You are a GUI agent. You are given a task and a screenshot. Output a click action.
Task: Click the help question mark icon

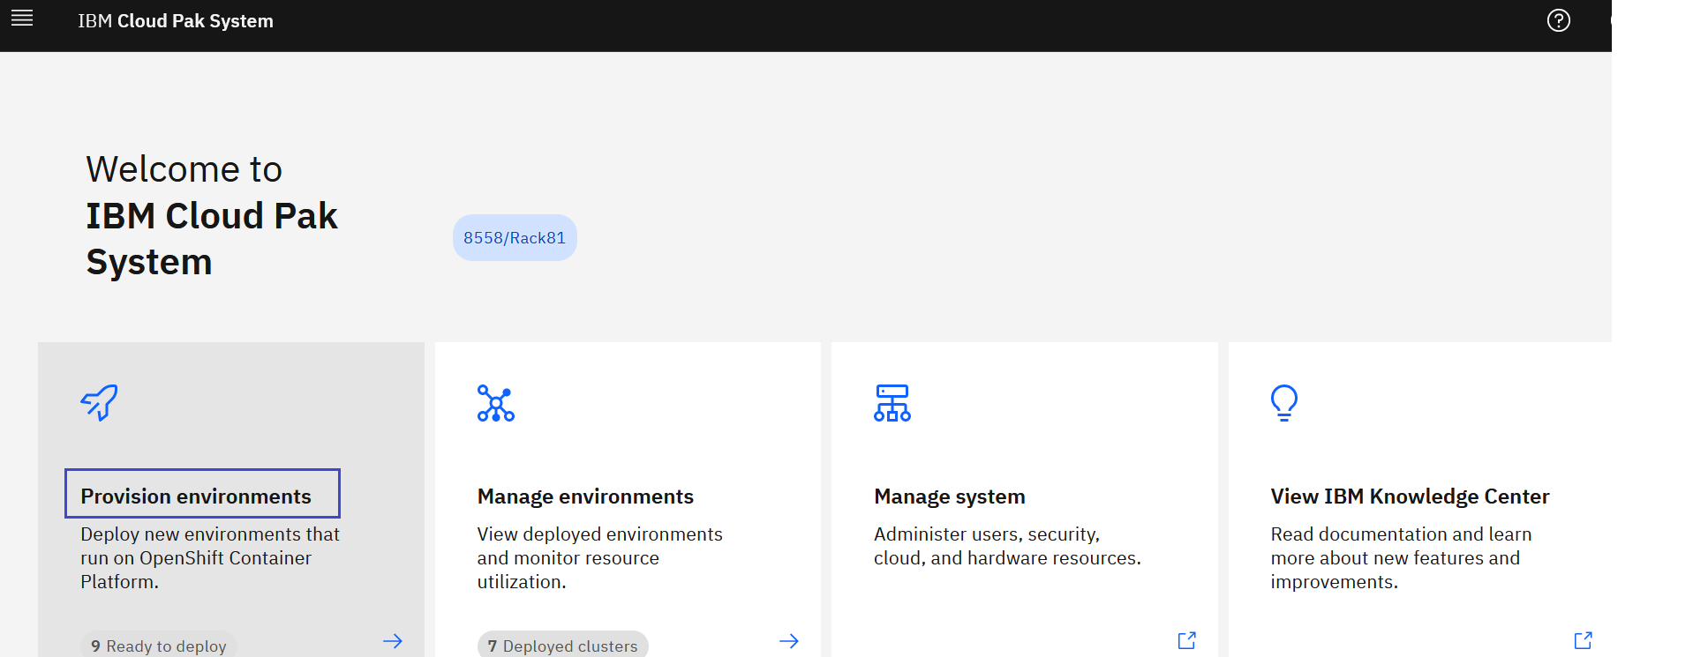[1558, 20]
